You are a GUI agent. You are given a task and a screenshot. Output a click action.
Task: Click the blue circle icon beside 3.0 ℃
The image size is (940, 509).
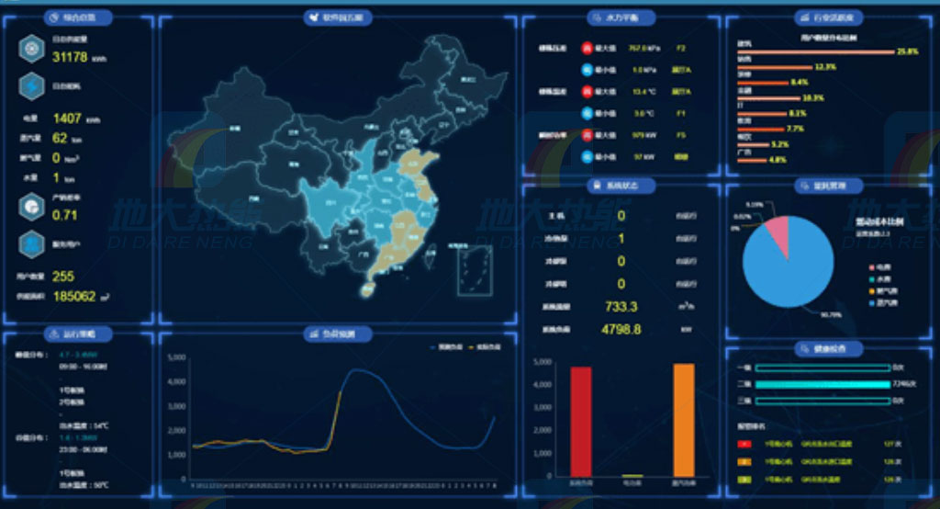click(x=587, y=114)
